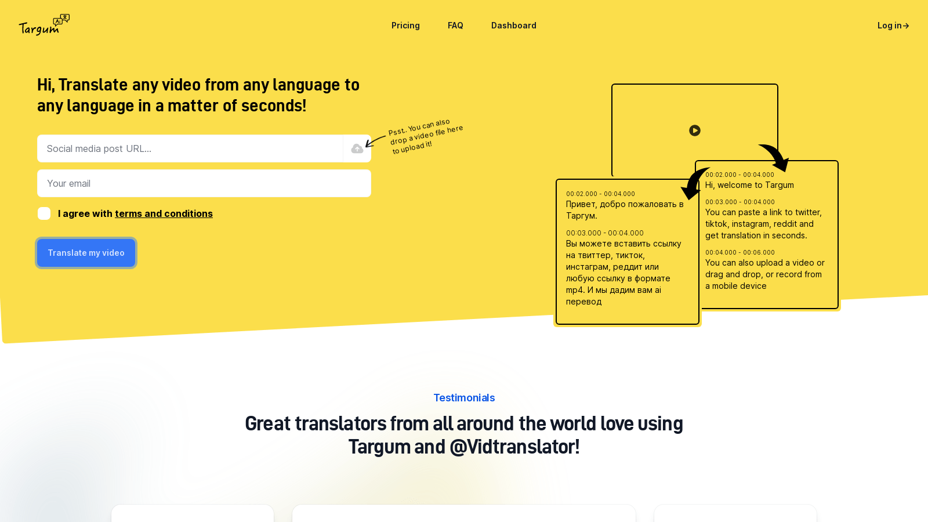Image resolution: width=928 pixels, height=522 pixels.
Task: Click the Log in link
Action: 893,26
